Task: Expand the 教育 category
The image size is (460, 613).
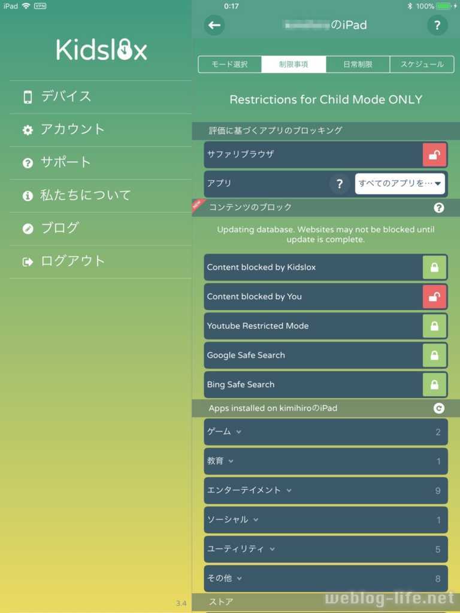Action: [326, 462]
